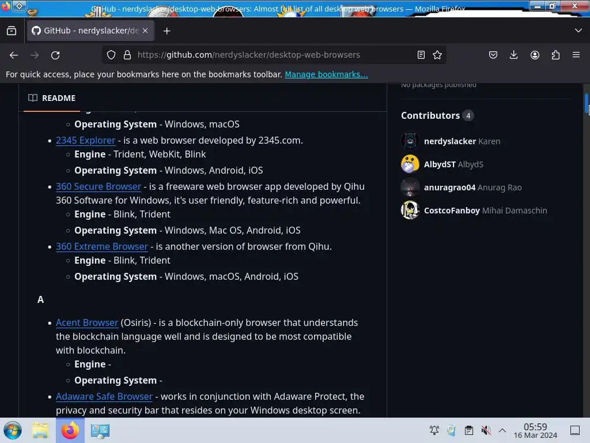This screenshot has height=443, width=590.
Task: Open the clock showing 05:59
Action: pos(535,430)
